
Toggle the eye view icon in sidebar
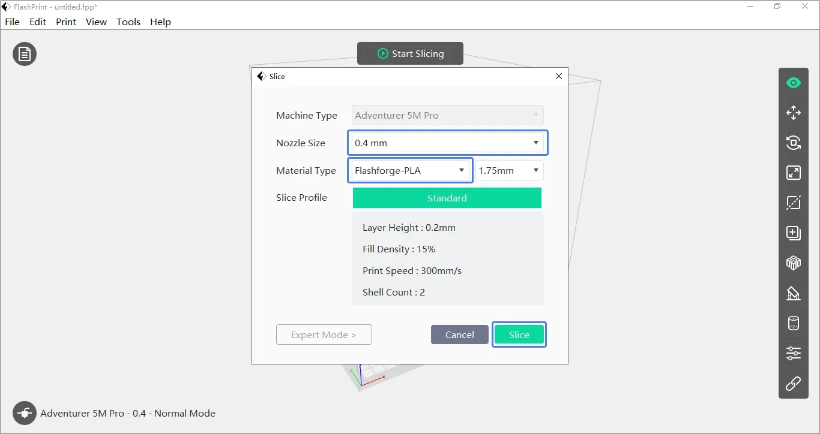pos(793,83)
